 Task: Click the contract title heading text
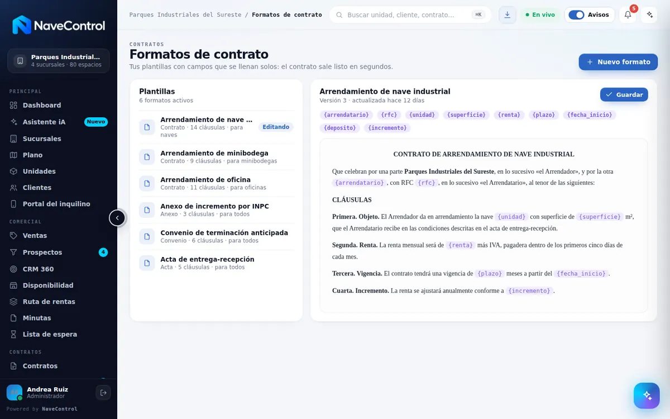tap(484, 154)
